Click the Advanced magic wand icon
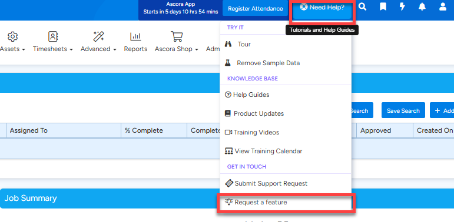 click(98, 36)
